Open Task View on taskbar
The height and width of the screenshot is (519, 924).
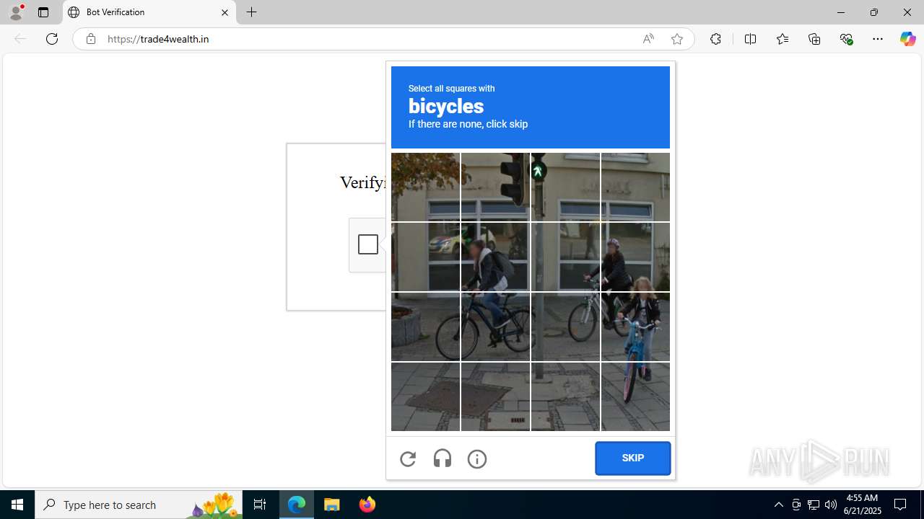point(260,505)
